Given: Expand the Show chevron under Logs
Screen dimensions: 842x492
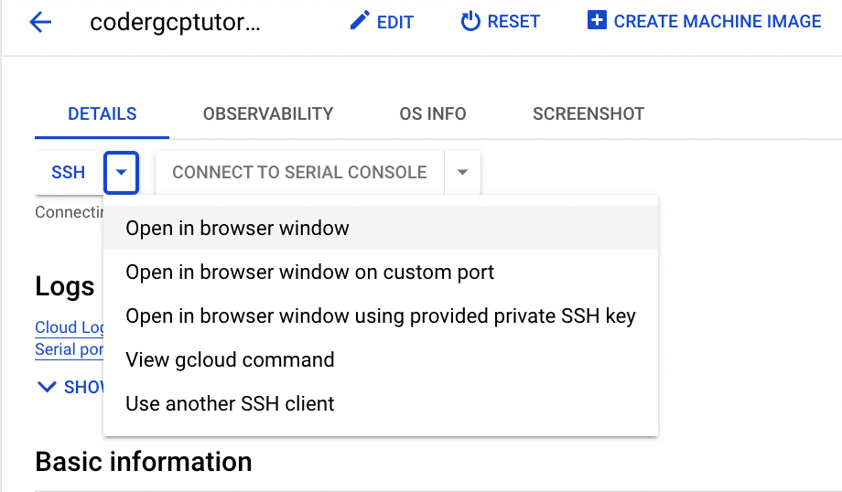Looking at the screenshot, I should point(48,387).
